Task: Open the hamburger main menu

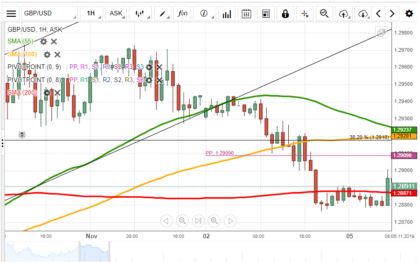Action: click(11, 14)
